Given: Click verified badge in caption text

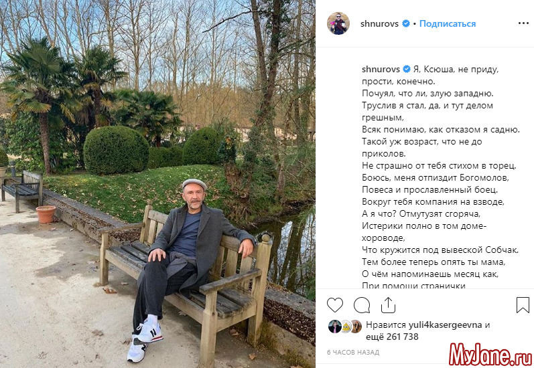Looking at the screenshot, I should 407,69.
